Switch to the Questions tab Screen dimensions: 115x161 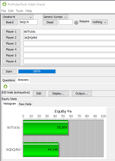coord(9,80)
